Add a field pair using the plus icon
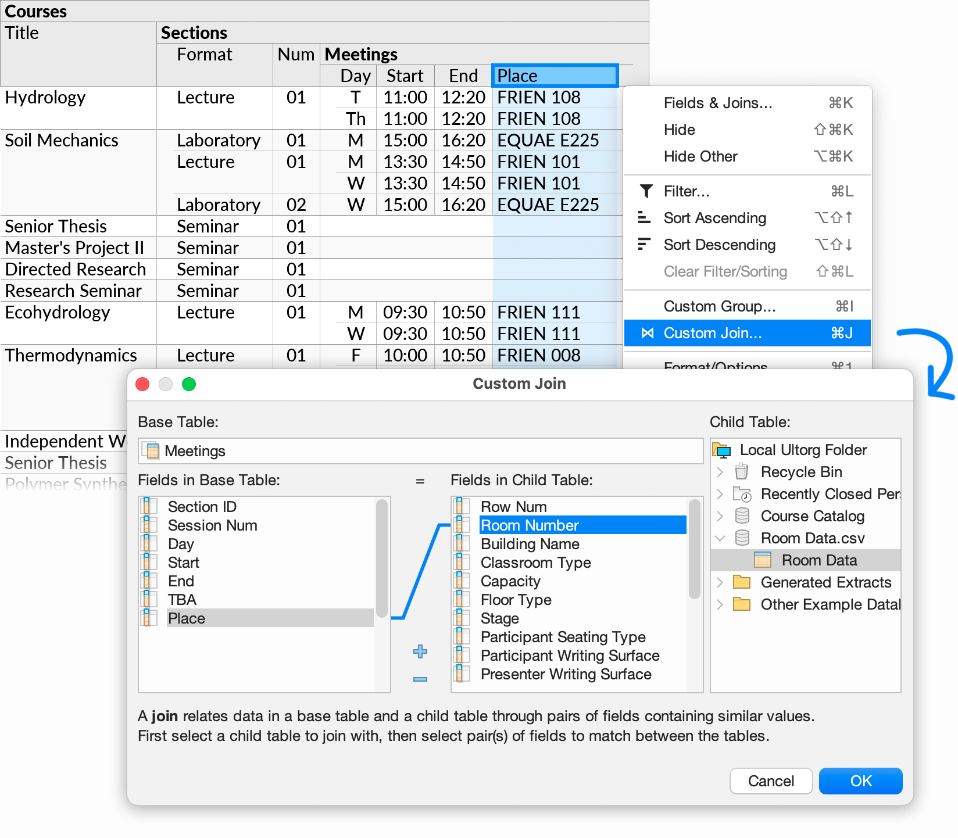 (x=420, y=651)
